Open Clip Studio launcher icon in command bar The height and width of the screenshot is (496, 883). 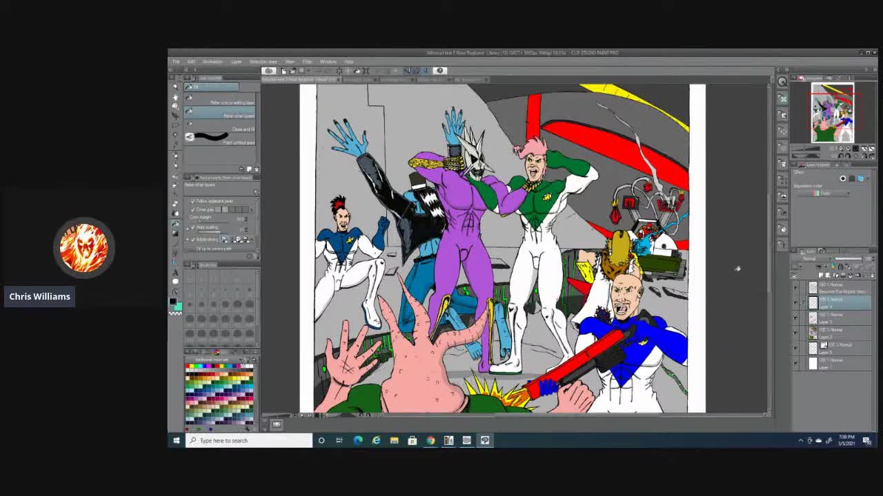click(x=268, y=70)
